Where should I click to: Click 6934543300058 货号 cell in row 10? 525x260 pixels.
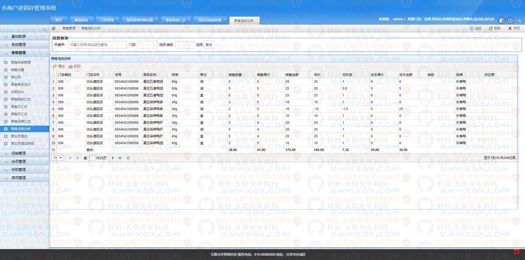coord(127,143)
